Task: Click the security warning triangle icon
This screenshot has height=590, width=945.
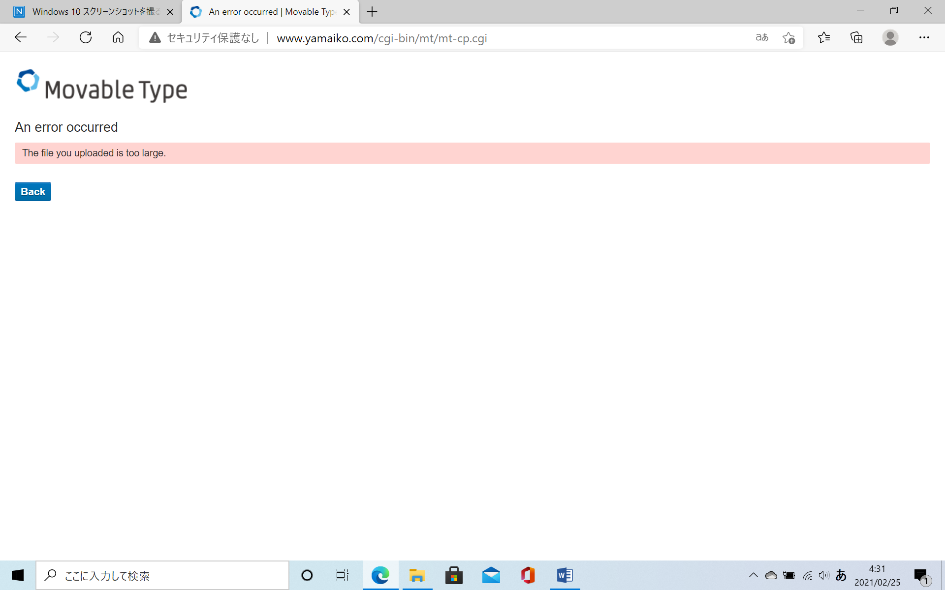Action: click(x=155, y=38)
